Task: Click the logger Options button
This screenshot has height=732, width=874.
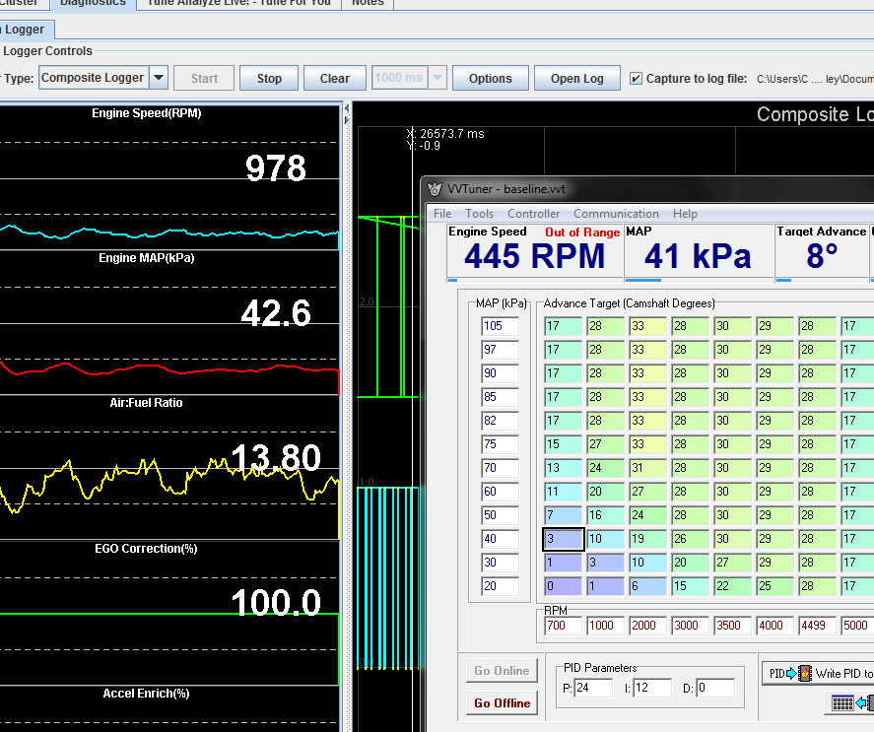Action: point(490,79)
